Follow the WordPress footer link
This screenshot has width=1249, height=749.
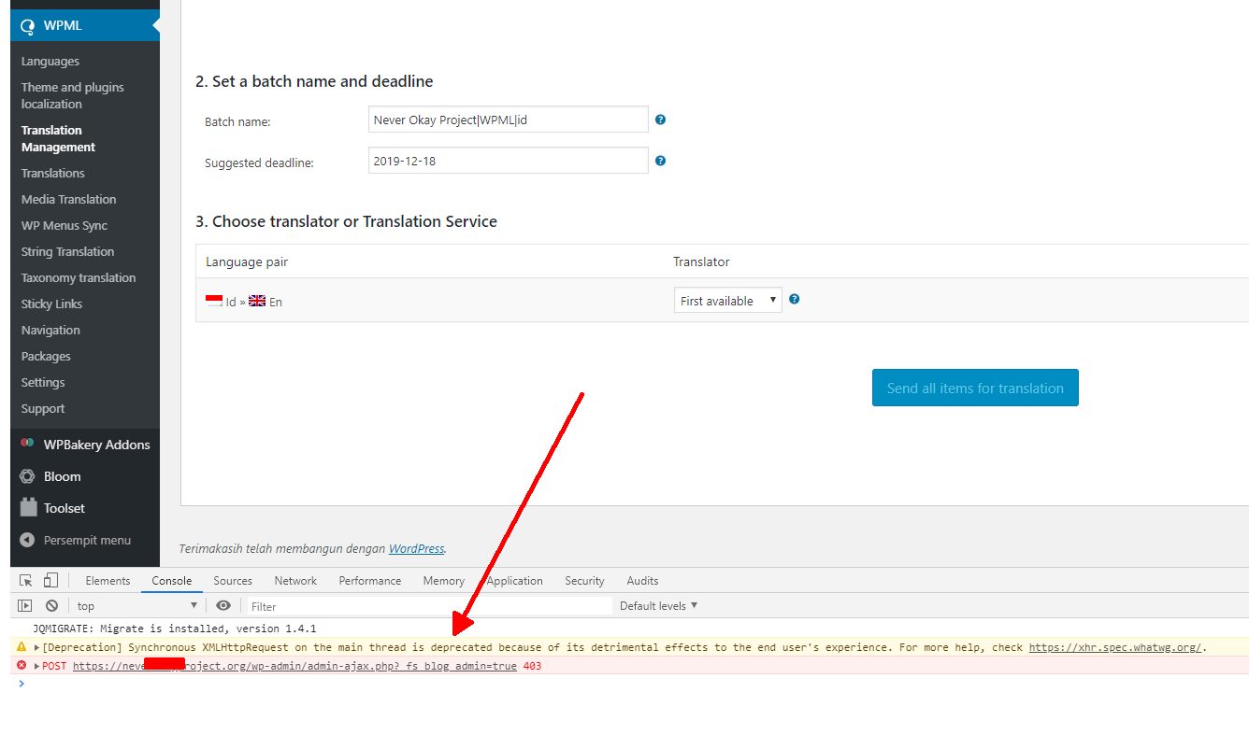point(417,548)
